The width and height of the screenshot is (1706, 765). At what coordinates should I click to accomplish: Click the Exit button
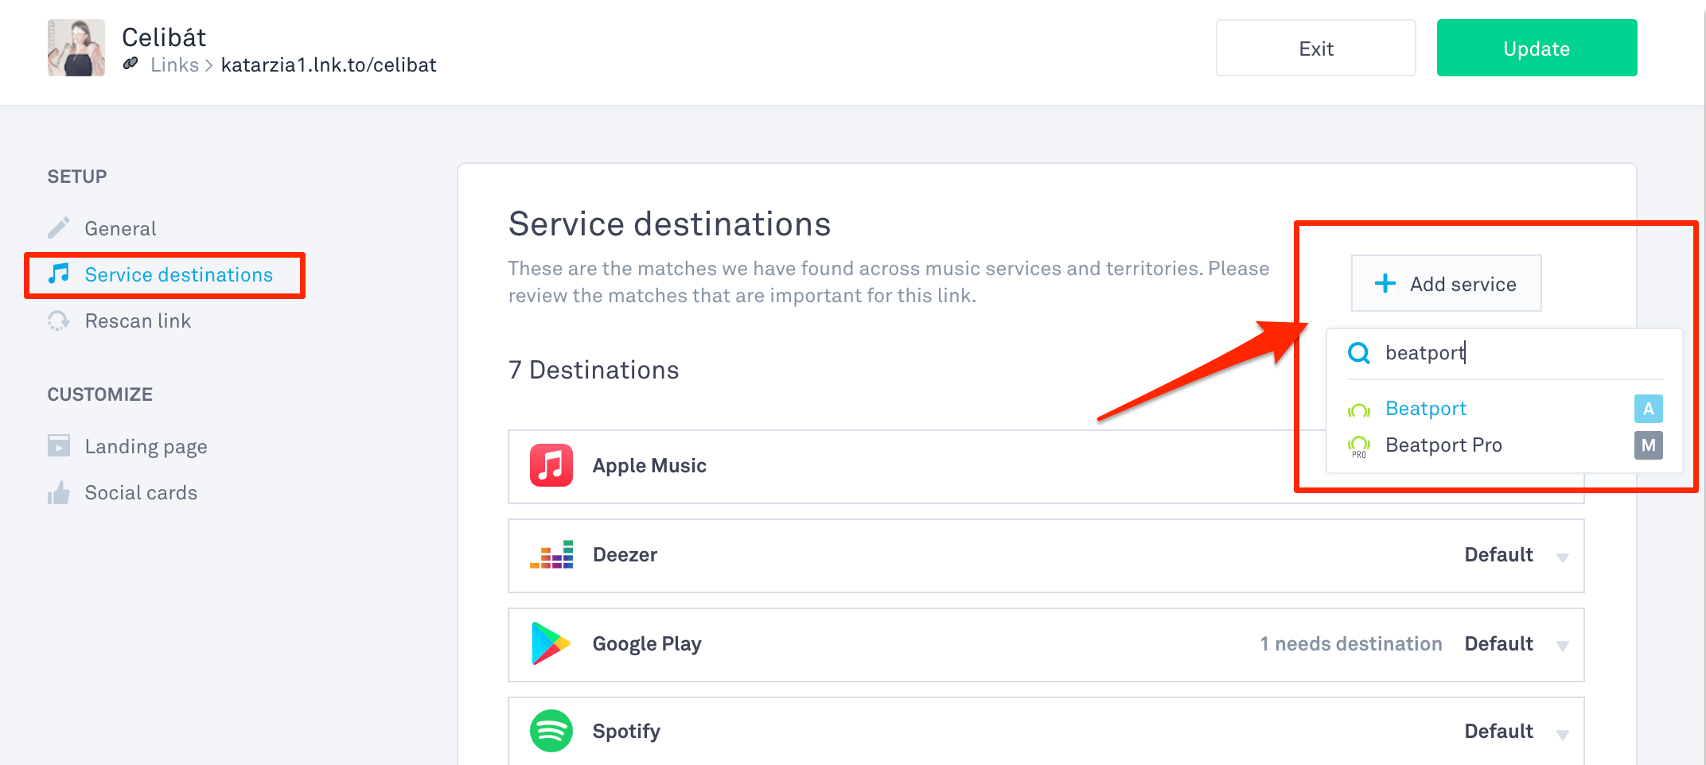pos(1315,49)
